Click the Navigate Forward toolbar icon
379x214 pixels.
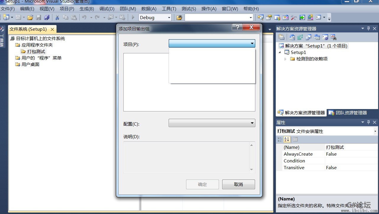click(122, 18)
